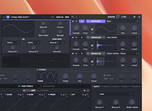
Task: Select the MATH 1 tab
Action: point(96,87)
